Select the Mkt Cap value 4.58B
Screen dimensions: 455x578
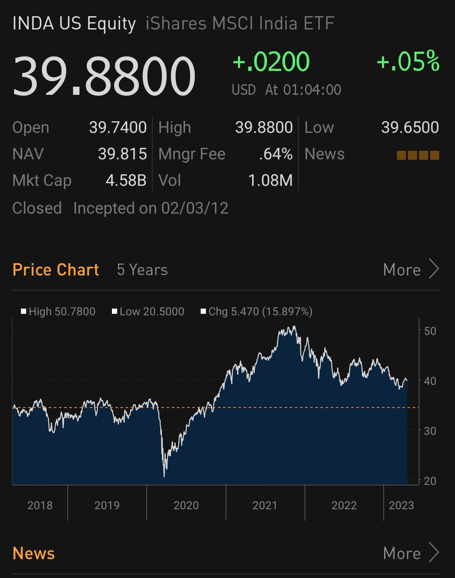(x=126, y=180)
